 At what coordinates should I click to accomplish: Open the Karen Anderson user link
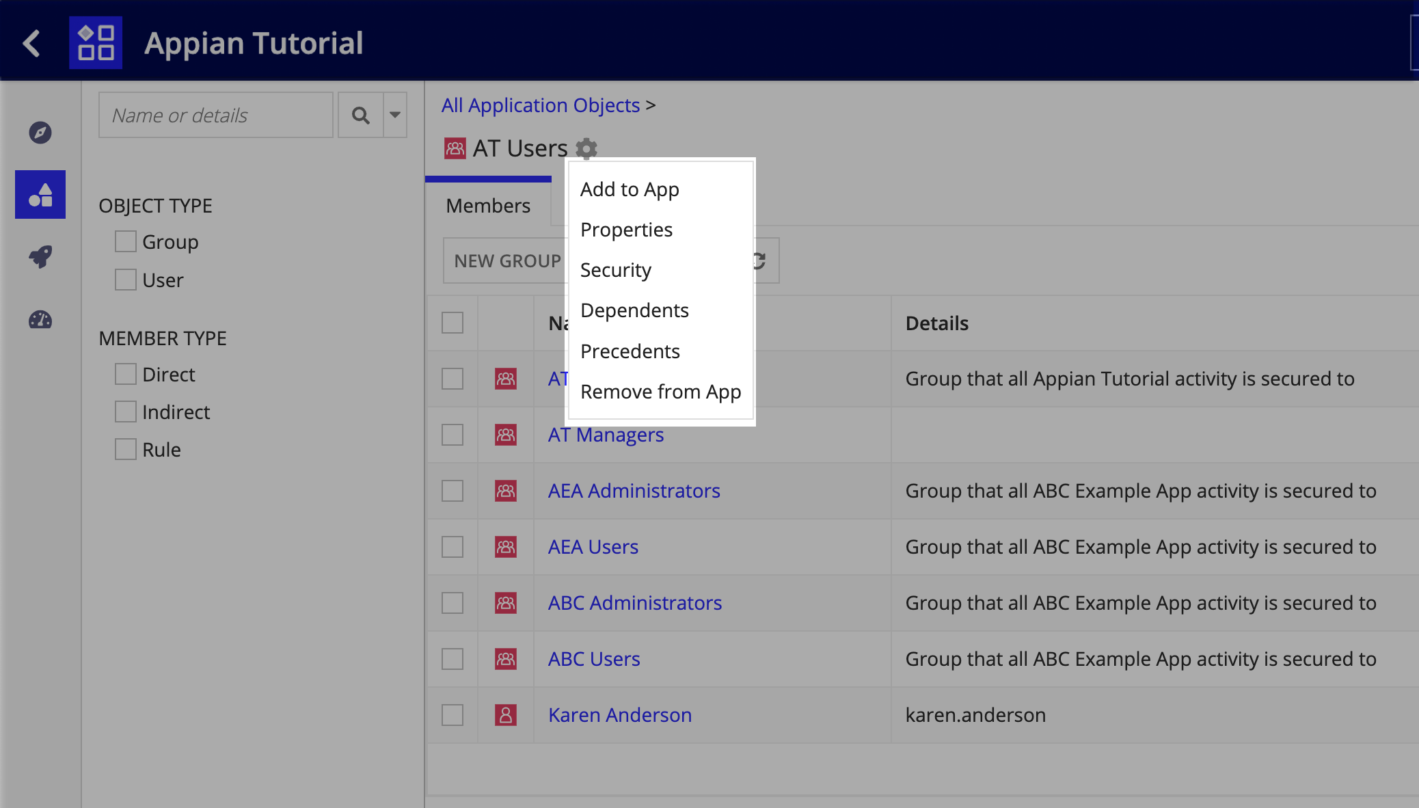click(620, 715)
